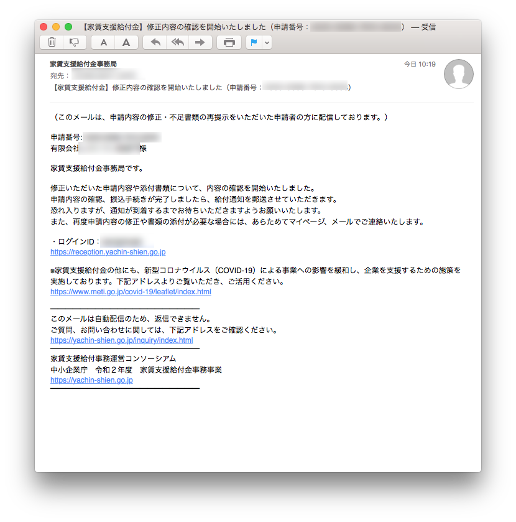Image resolution: width=516 pixels, height=522 pixels.
Task: Open the yachin-shien.go.jp homepage link in the signature
Action: 91,380
